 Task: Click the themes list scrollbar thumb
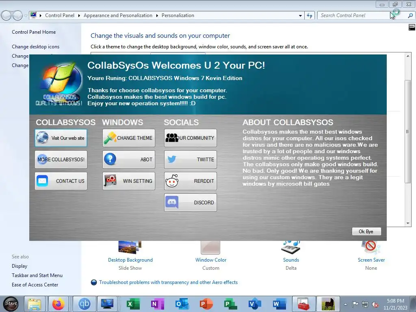tap(408, 131)
